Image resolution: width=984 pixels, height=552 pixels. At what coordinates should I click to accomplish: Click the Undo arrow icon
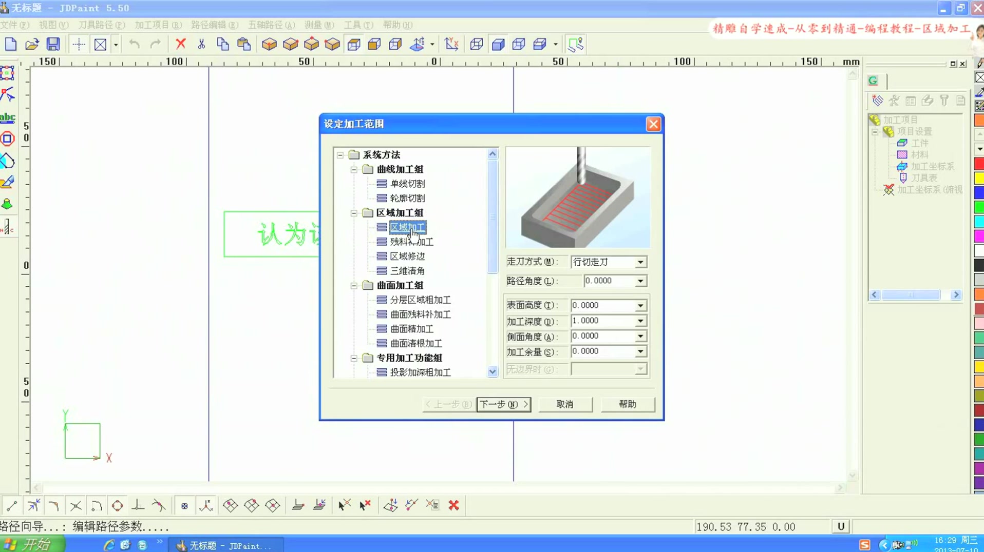coord(134,45)
